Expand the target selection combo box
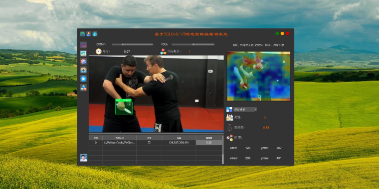379x189 pixels. [x=245, y=109]
